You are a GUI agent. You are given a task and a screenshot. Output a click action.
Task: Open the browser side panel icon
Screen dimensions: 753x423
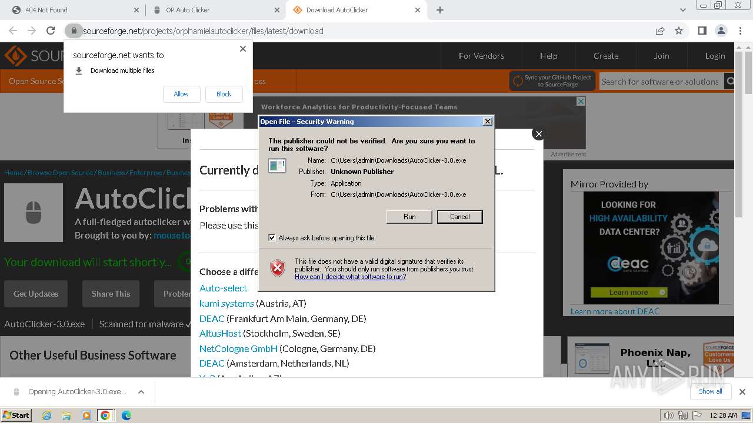[x=702, y=31]
